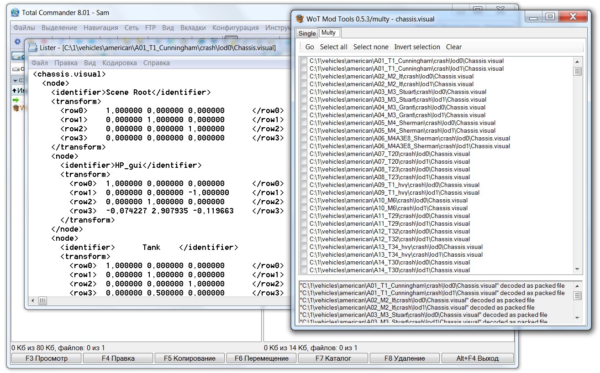Open the Конфигурация menu

coord(235,28)
